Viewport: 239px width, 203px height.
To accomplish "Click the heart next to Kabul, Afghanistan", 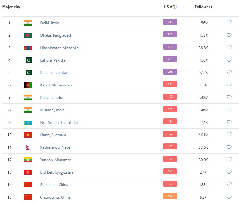I will tap(229, 85).
